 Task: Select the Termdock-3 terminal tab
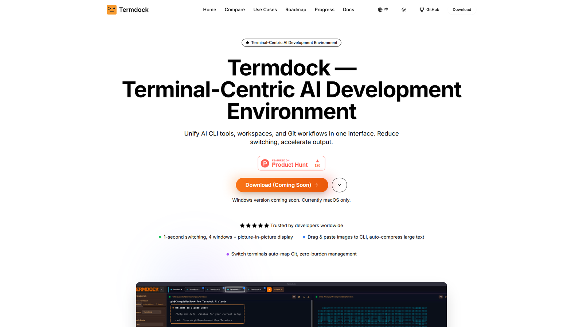pyautogui.click(x=235, y=289)
